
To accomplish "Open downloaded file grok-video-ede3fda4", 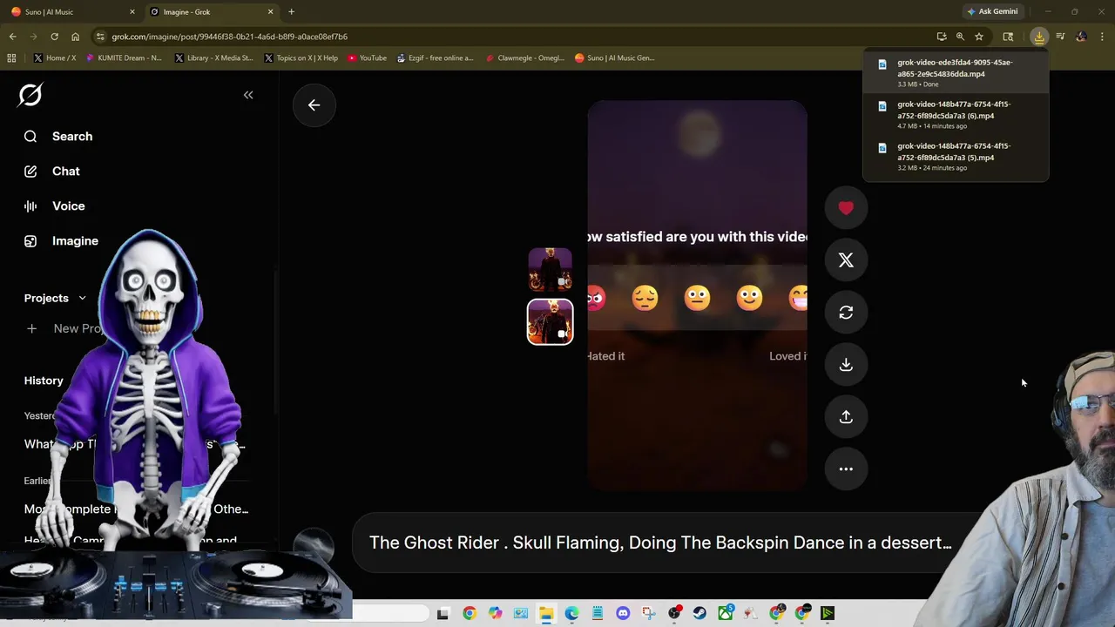I will click(x=955, y=72).
